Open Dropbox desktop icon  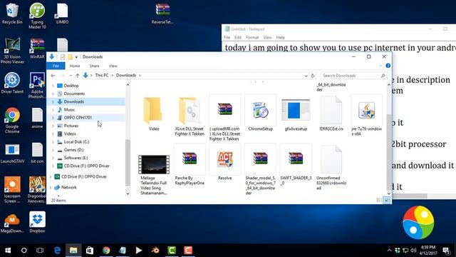tap(37, 223)
